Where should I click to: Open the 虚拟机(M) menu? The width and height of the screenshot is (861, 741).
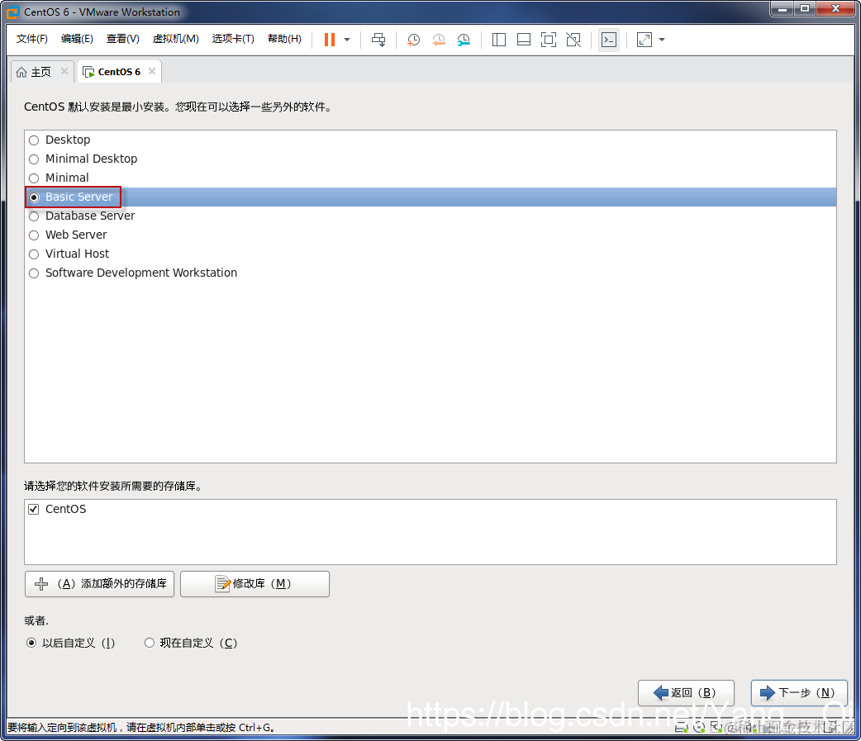(175, 39)
